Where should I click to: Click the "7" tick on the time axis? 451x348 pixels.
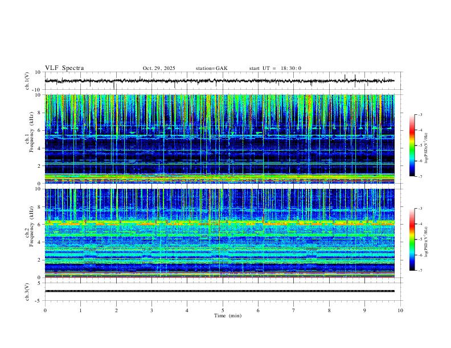point(294,310)
